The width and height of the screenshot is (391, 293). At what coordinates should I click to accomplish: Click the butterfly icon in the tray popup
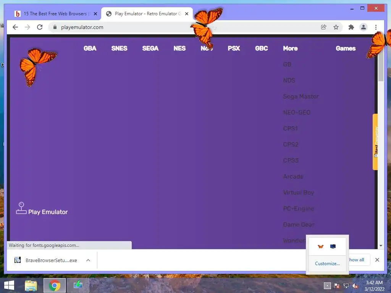[x=320, y=246]
